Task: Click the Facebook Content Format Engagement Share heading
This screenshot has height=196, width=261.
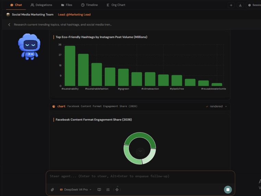Action: 94,120
